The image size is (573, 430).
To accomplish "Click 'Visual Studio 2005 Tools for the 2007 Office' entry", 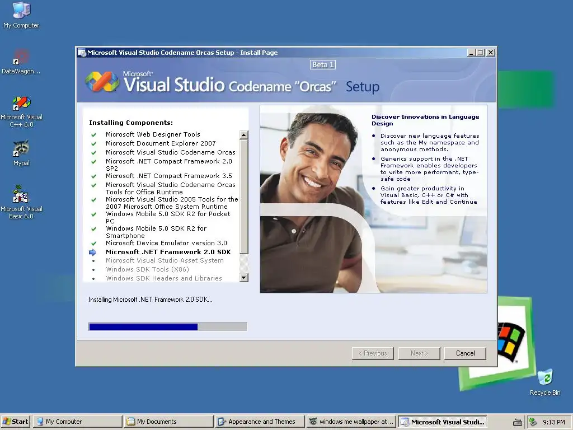I will [x=172, y=203].
